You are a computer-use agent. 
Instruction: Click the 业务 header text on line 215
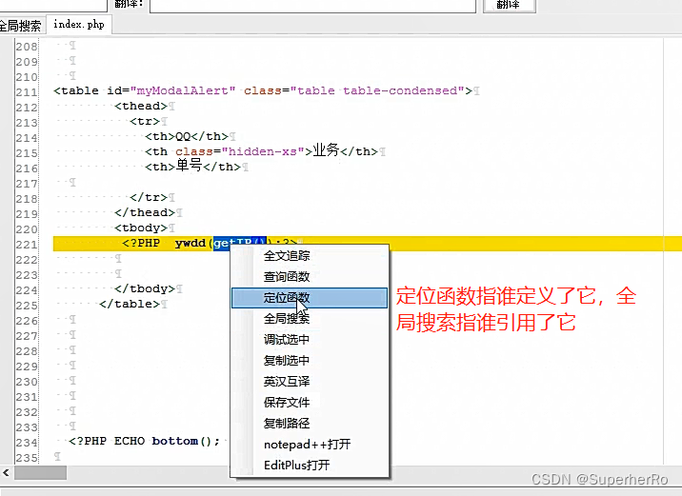(326, 150)
